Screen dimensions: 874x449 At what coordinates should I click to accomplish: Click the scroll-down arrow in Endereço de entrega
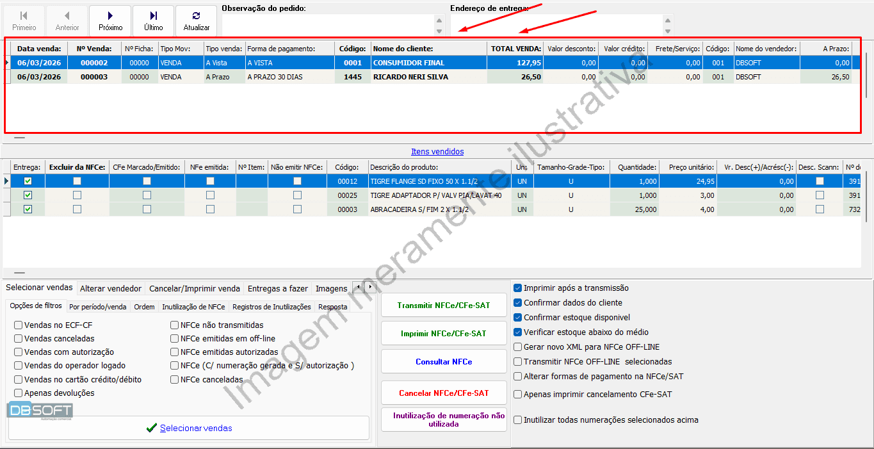click(668, 31)
